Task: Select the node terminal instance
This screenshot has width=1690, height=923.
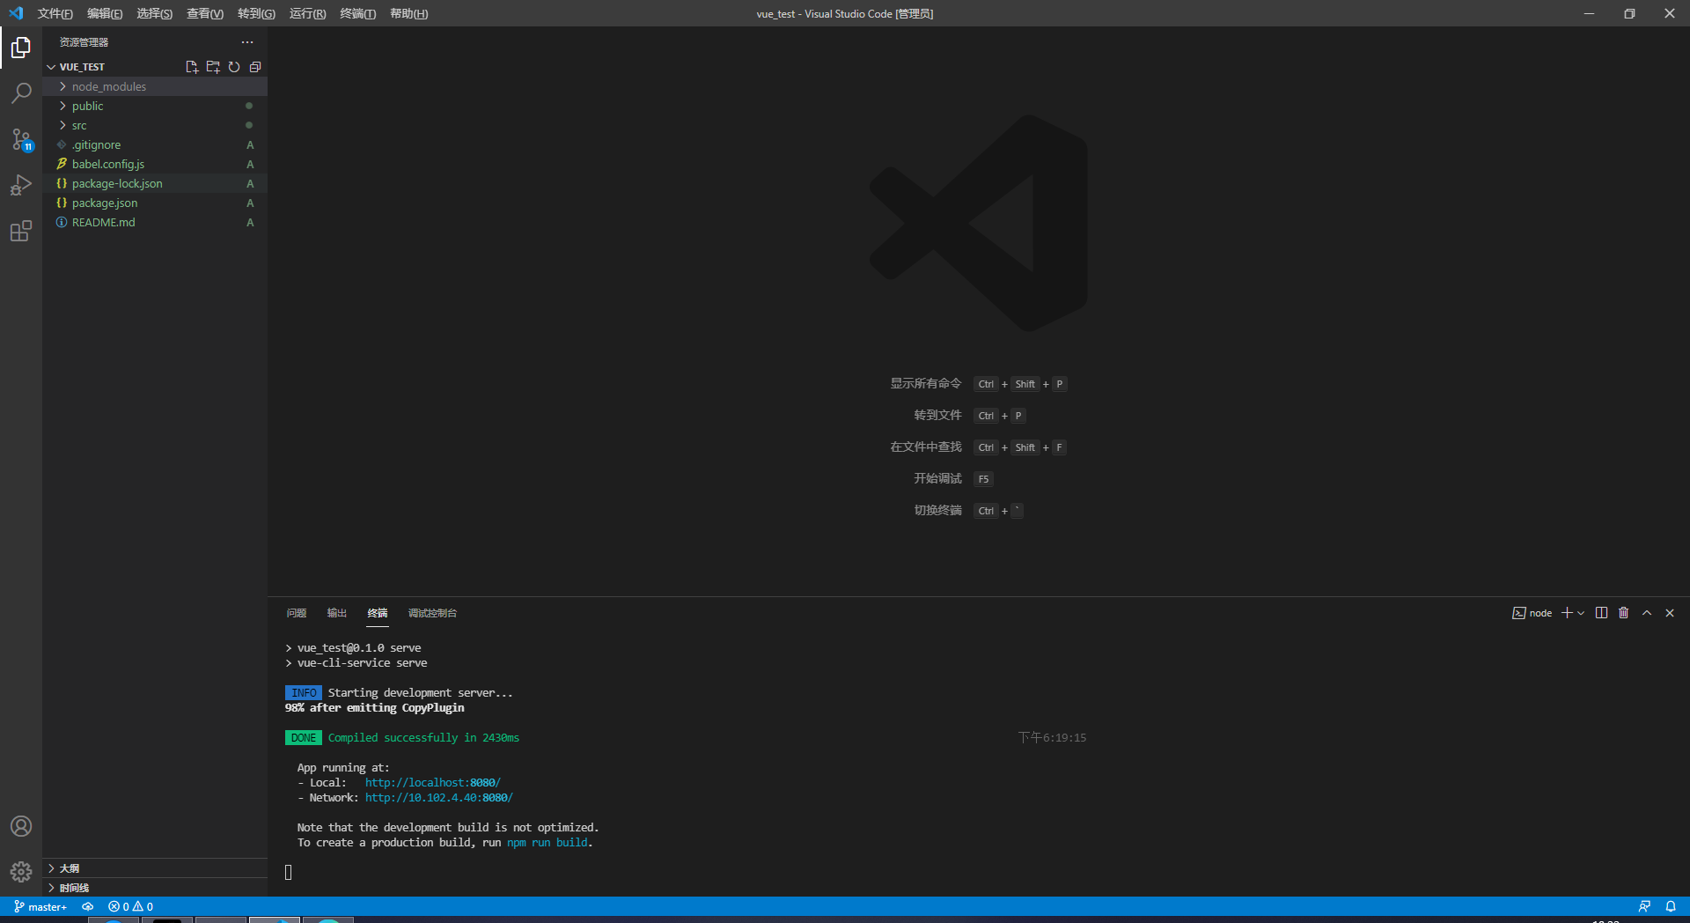Action: (1532, 613)
